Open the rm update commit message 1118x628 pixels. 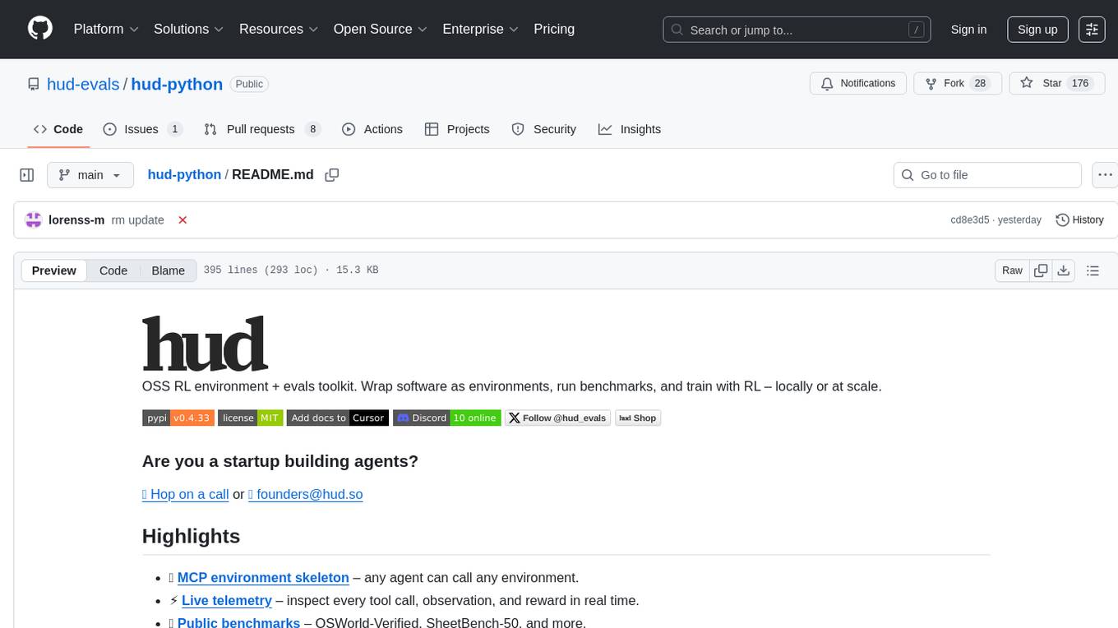click(x=138, y=220)
